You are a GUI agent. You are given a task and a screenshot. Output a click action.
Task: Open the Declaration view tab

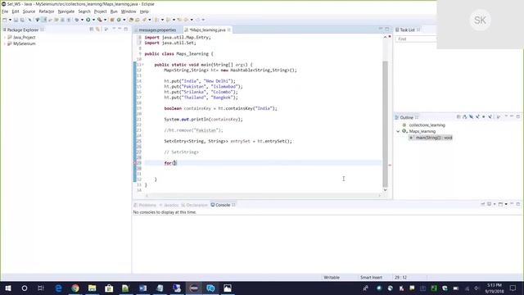click(195, 205)
